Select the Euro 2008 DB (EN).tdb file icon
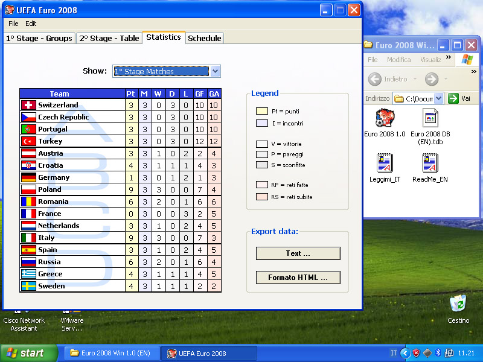 tap(430, 118)
